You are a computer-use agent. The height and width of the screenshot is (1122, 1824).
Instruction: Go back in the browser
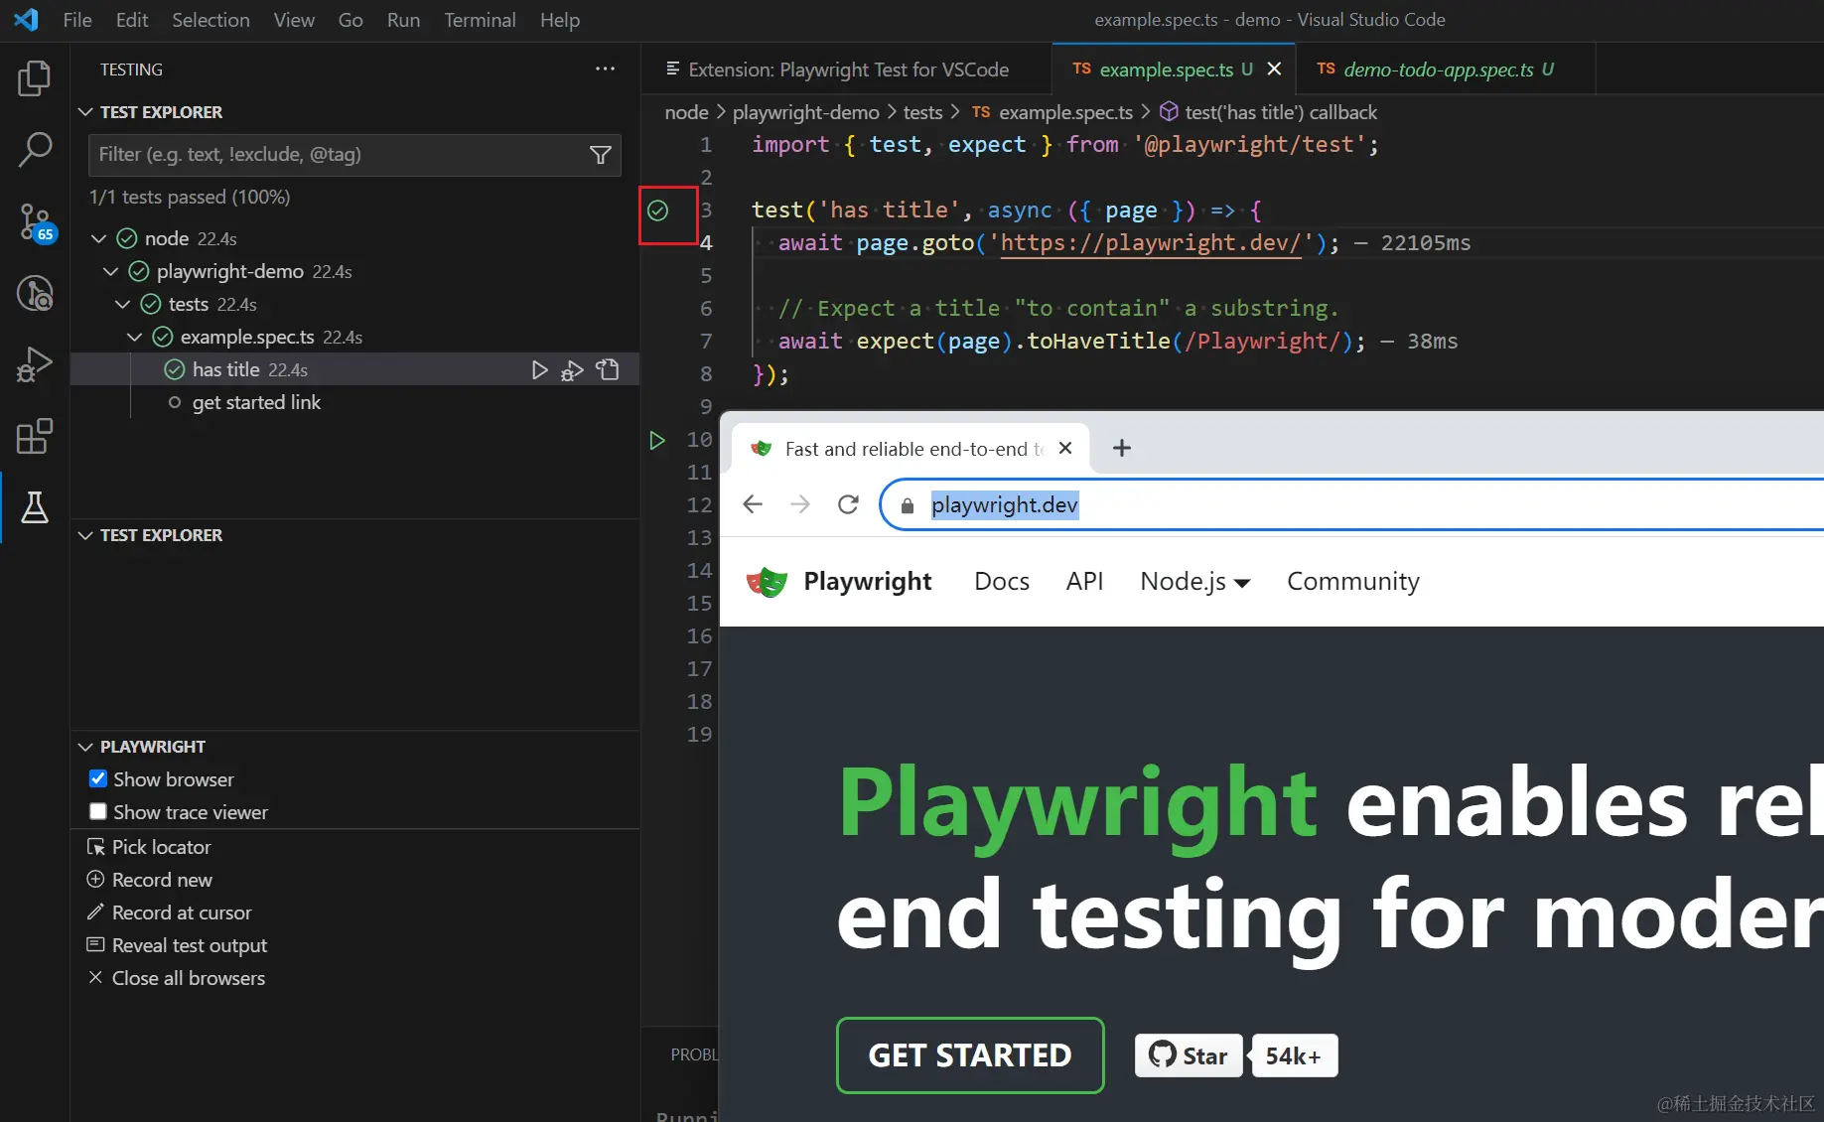pyautogui.click(x=753, y=504)
